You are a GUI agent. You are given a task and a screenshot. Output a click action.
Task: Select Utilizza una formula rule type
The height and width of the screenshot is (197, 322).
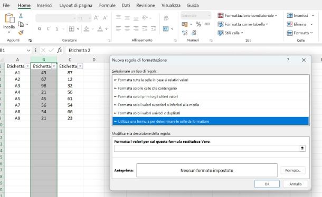(x=211, y=121)
